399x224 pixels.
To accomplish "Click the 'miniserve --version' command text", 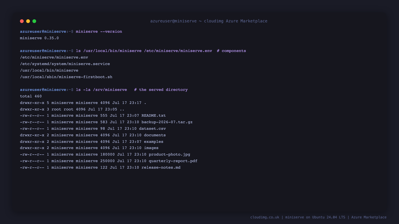I will [99, 31].
